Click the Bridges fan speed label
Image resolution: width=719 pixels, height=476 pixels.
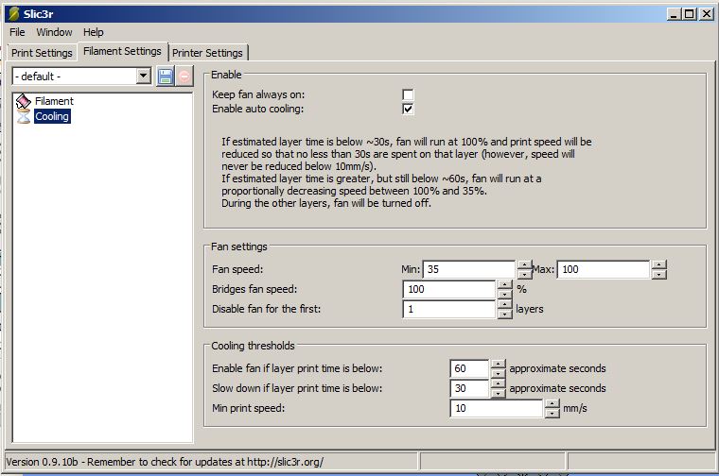click(254, 289)
